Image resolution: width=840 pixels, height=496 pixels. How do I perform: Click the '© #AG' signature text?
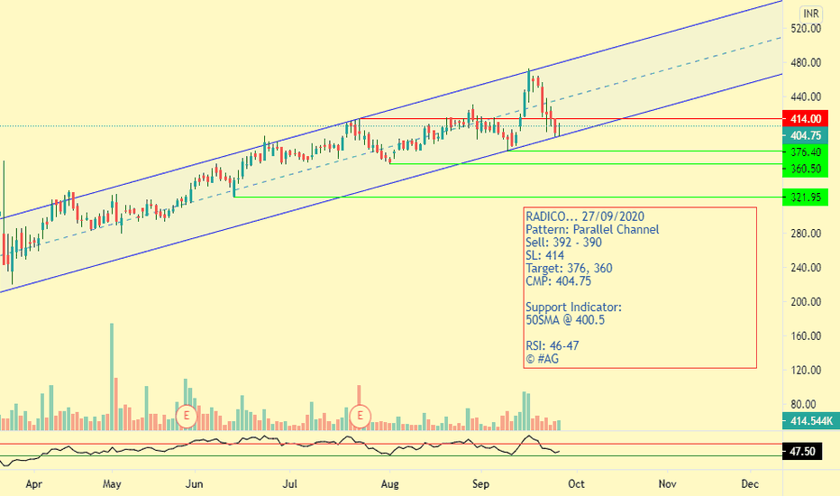click(x=543, y=359)
